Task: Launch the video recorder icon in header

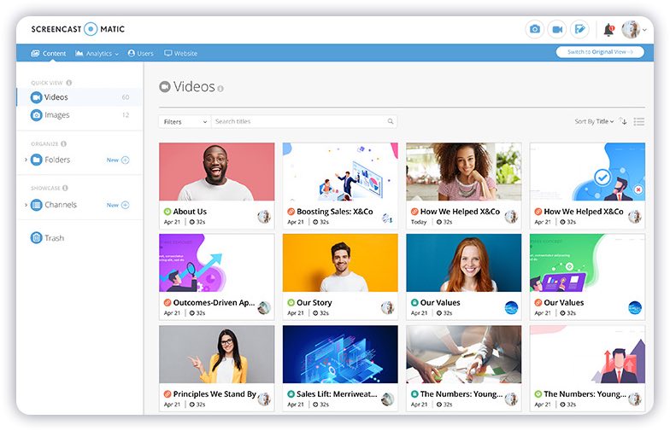Action: coord(557,29)
